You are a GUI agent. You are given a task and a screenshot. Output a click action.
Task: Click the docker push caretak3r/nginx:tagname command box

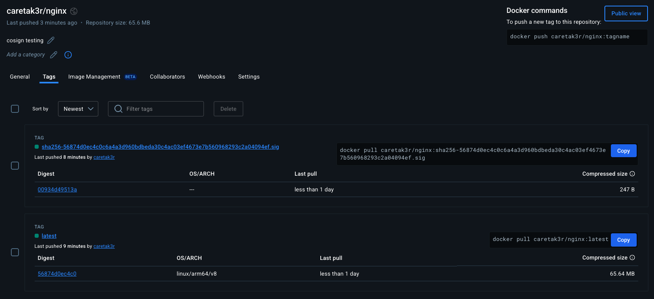coord(577,37)
